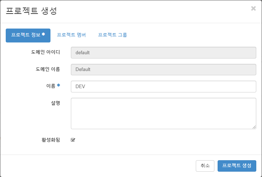Viewport: 262px width, 177px height.
Task: Switch to the 프로젝트 멤버 tab
Action: (x=71, y=35)
